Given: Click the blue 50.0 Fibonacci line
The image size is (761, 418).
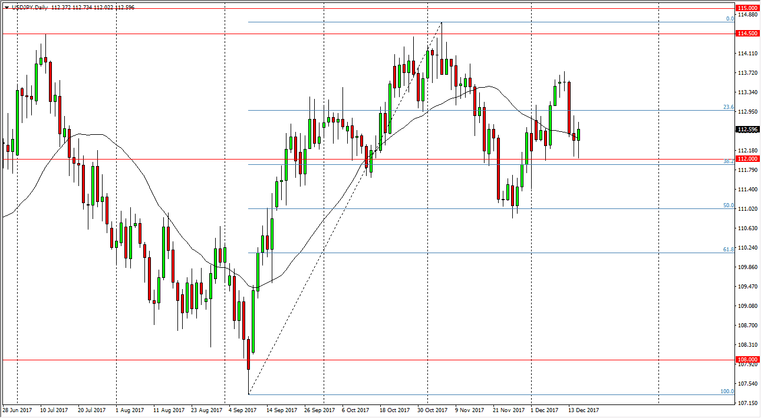Looking at the screenshot, I should [x=413, y=208].
